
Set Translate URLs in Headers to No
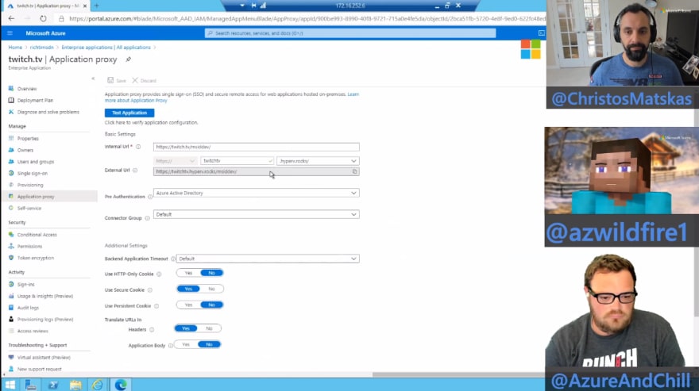[209, 328]
